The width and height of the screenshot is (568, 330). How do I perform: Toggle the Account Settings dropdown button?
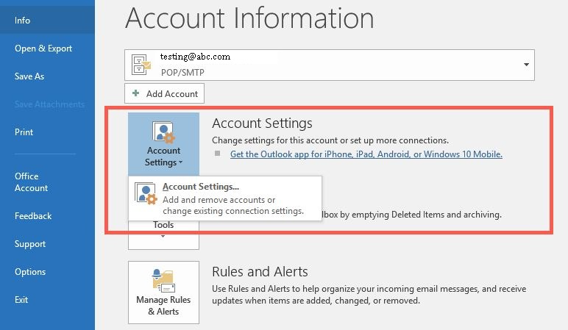[x=164, y=144]
